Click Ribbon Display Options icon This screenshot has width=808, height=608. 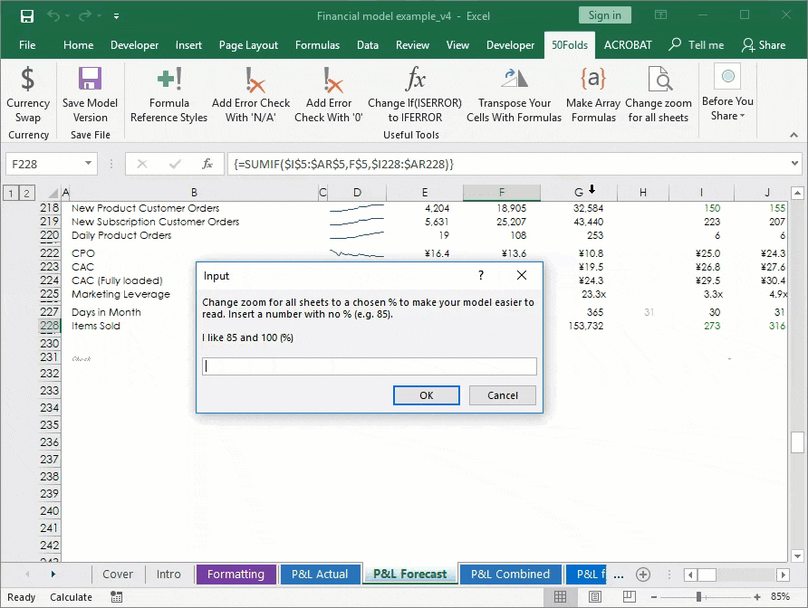660,15
